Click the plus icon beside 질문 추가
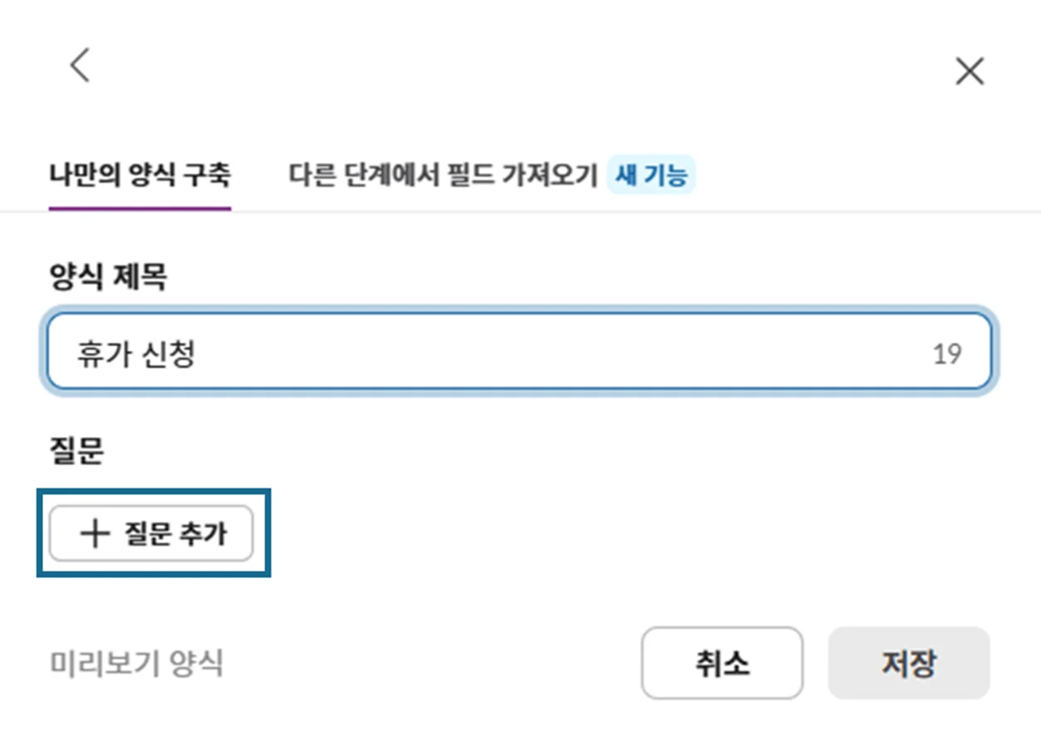1041x736 pixels. 95,533
